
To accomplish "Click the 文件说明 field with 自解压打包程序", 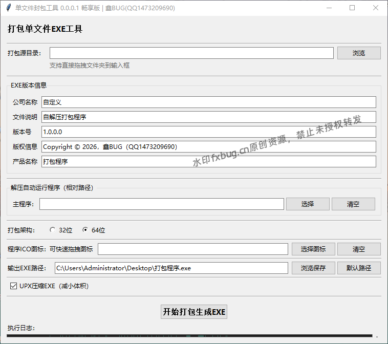I will (x=209, y=117).
